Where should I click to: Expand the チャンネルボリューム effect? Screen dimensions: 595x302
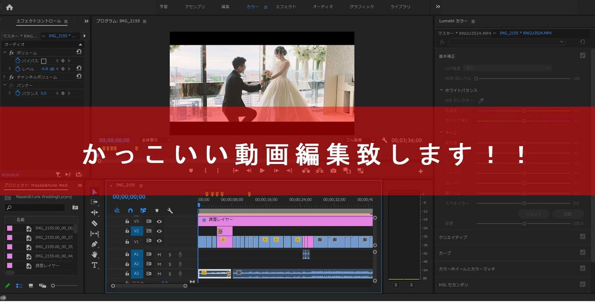click(5, 77)
